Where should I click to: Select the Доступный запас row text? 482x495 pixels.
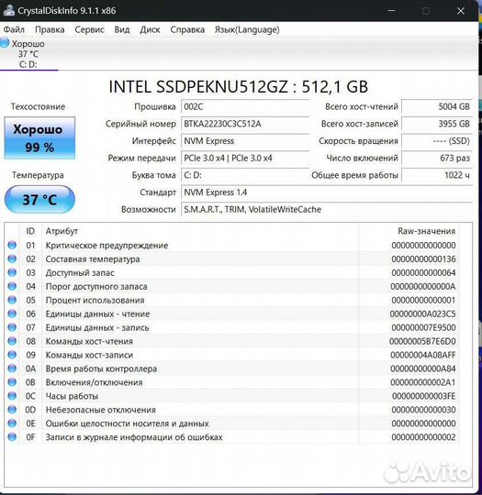[80, 273]
